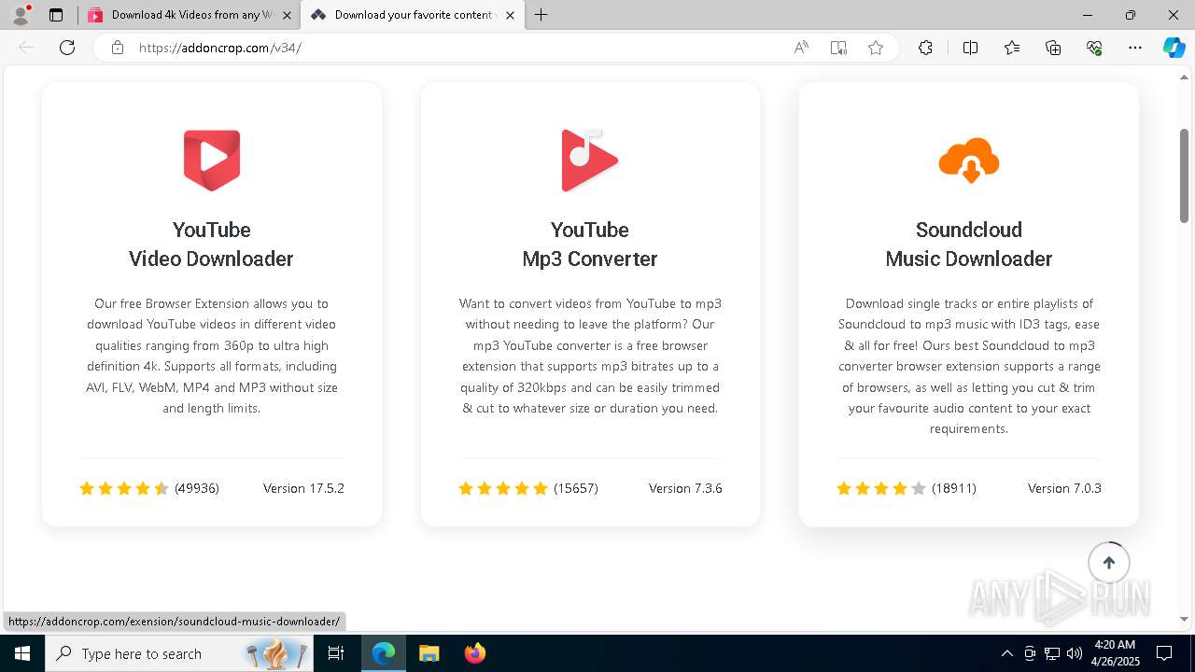Click the scrollbar up arrow

[x=1184, y=77]
